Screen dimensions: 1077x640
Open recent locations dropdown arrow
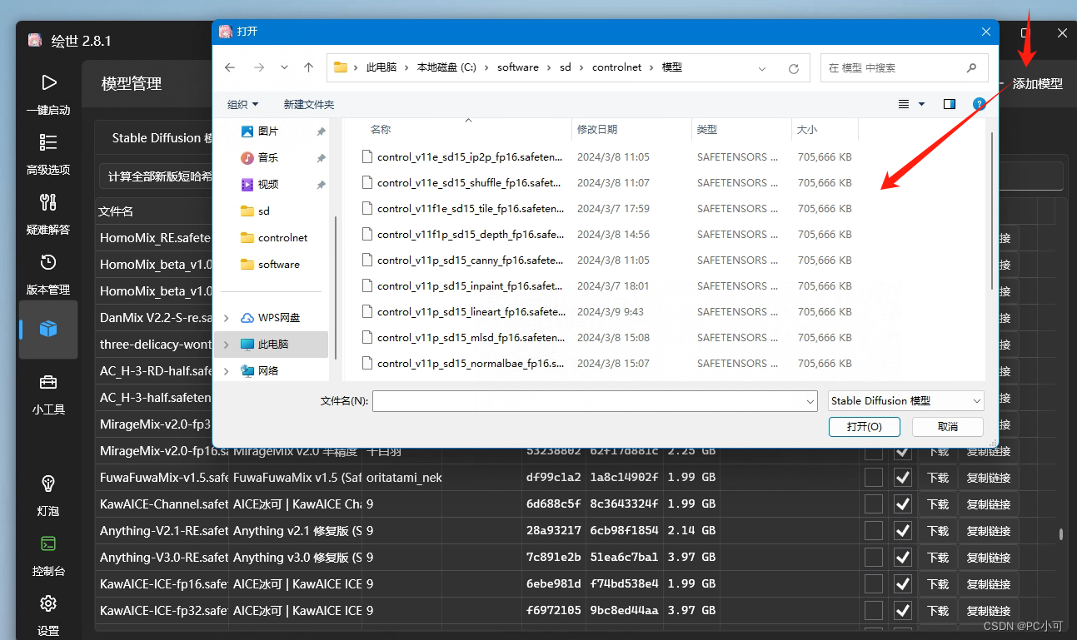(284, 68)
